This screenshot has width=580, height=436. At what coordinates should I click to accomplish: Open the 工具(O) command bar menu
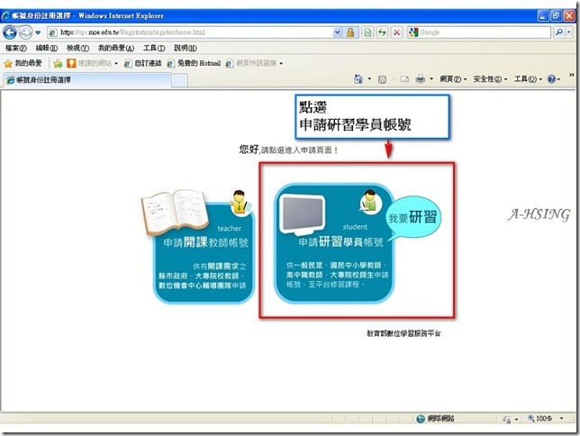pyautogui.click(x=528, y=79)
